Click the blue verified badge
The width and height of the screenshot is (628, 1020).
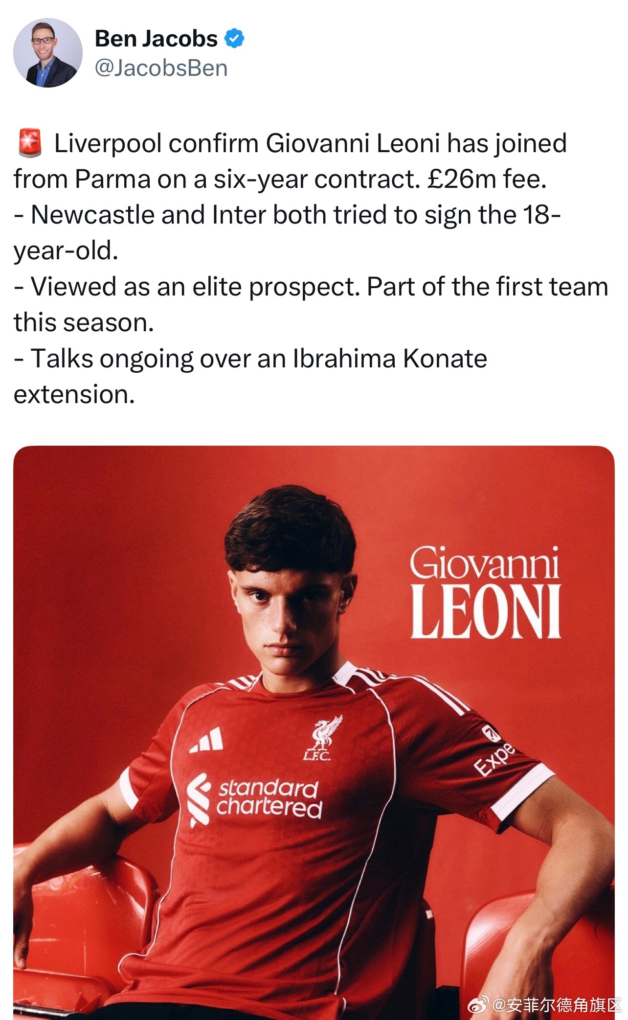point(234,39)
